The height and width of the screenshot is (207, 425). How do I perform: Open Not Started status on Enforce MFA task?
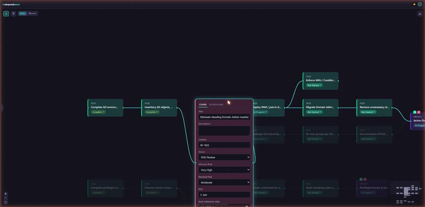(x=314, y=85)
